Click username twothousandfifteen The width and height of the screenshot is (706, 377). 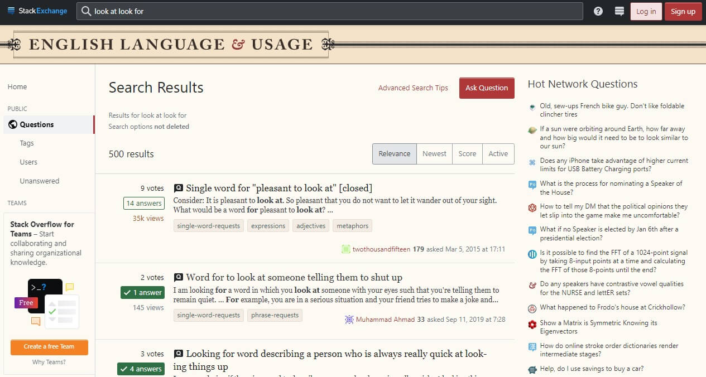click(x=381, y=249)
